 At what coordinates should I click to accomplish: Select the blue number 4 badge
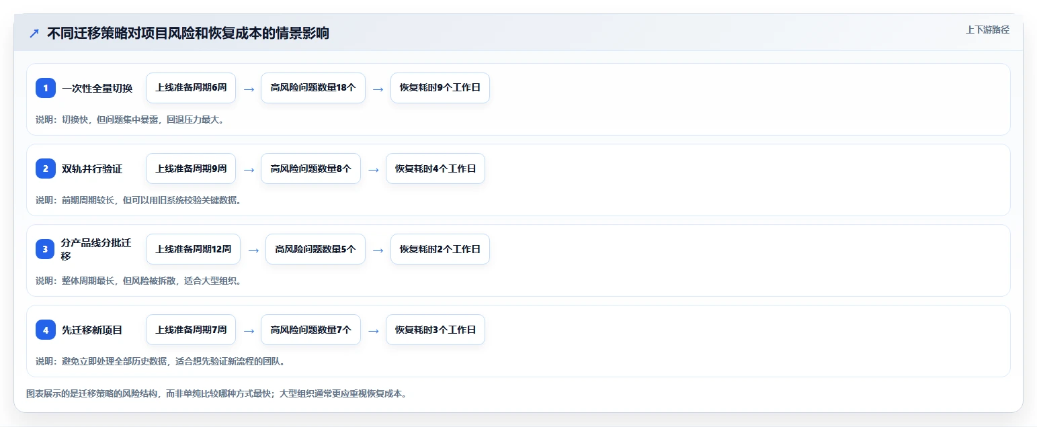click(46, 330)
